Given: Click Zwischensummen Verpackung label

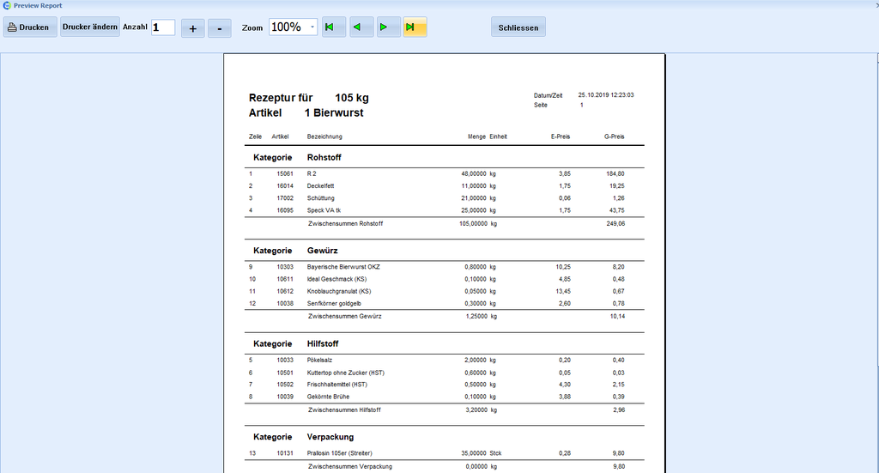Looking at the screenshot, I should (350, 467).
